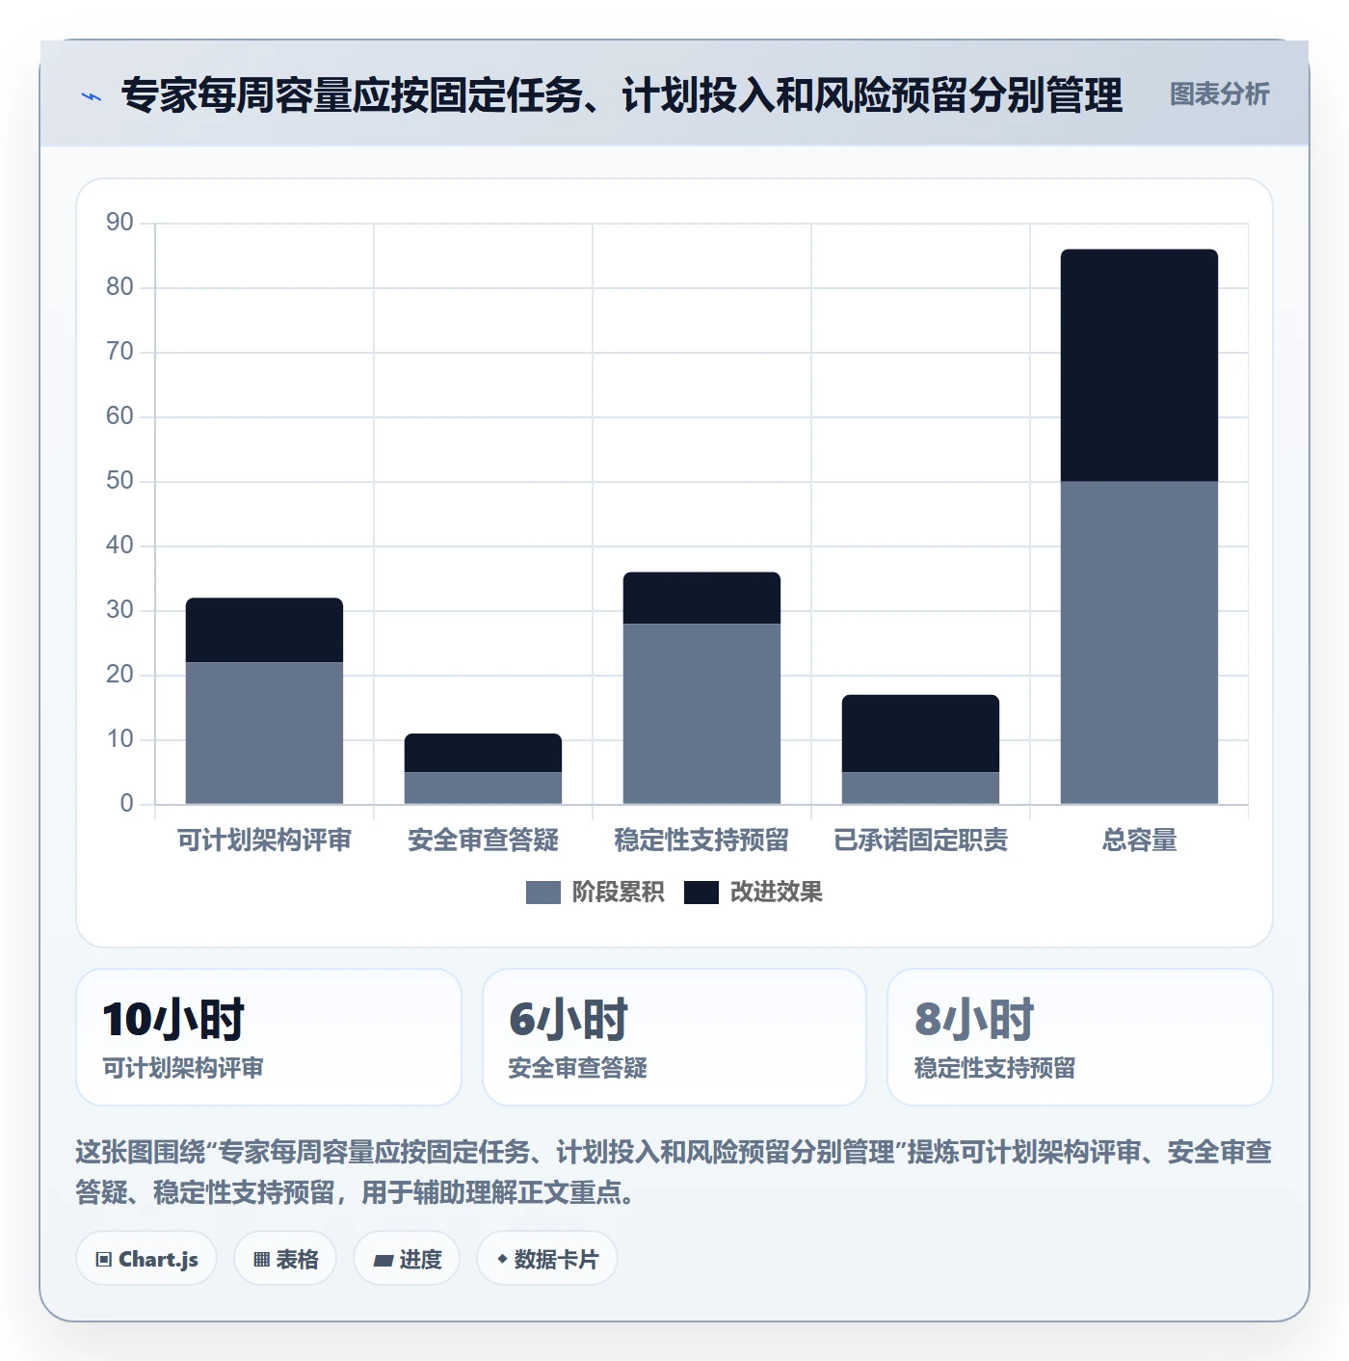Click the 稳定性支持预留 x-axis label
Screen dimensions: 1349x1361
[x=701, y=841]
